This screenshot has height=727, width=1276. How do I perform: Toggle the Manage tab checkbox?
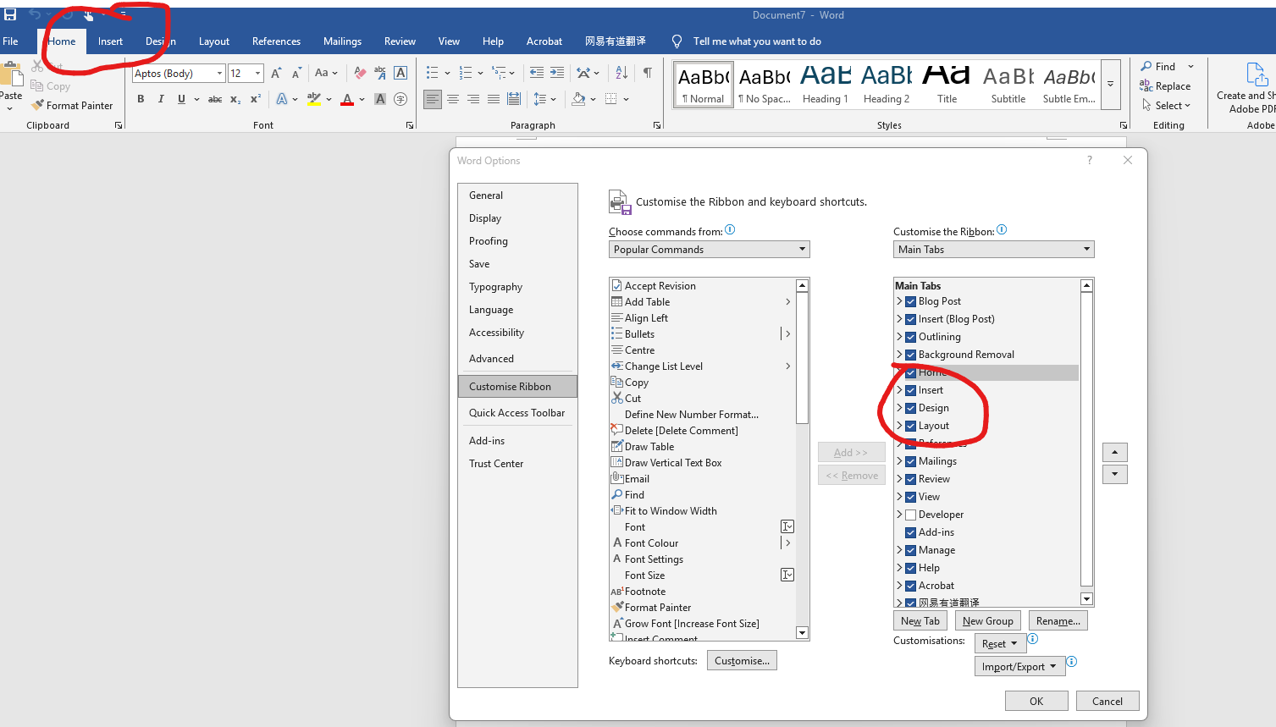coord(910,550)
